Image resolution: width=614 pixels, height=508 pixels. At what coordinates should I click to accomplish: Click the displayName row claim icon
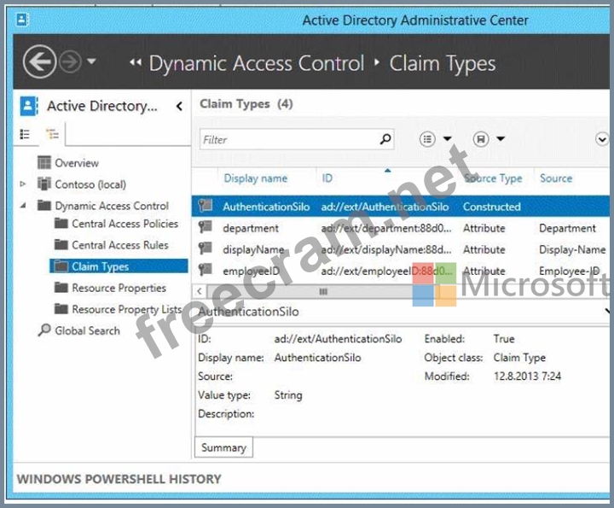pos(206,248)
